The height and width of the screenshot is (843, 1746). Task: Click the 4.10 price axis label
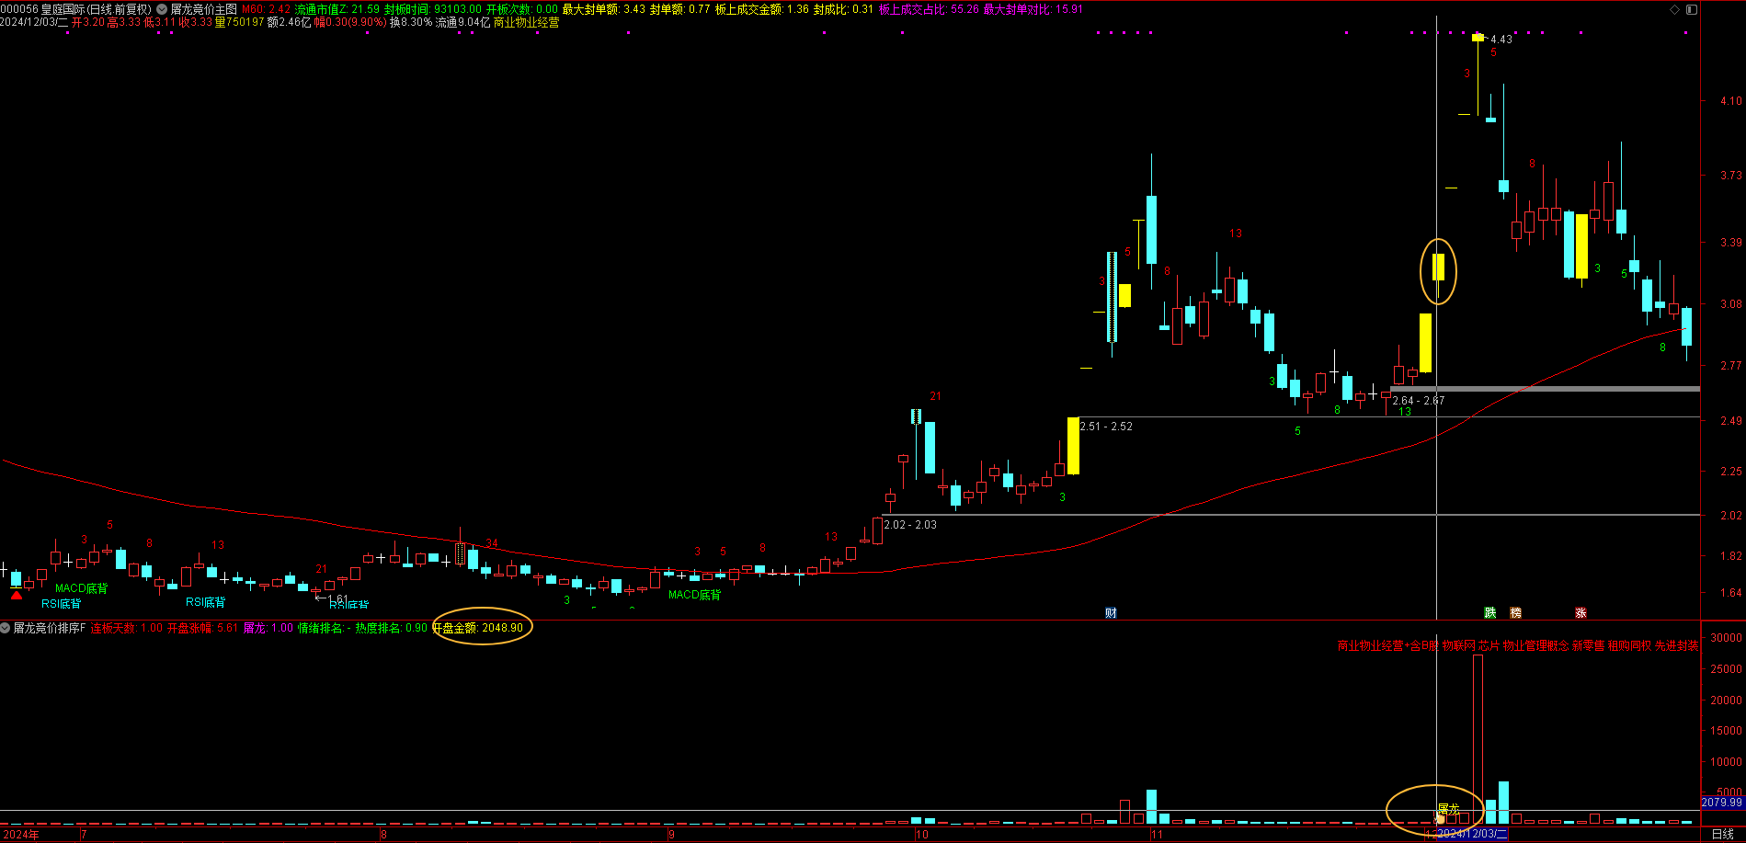click(x=1730, y=101)
